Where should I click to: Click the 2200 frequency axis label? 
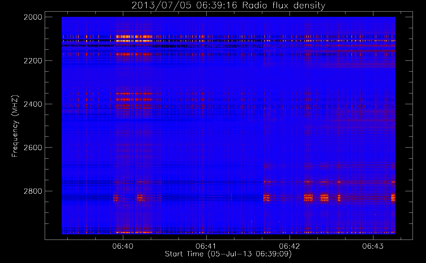pos(33,61)
